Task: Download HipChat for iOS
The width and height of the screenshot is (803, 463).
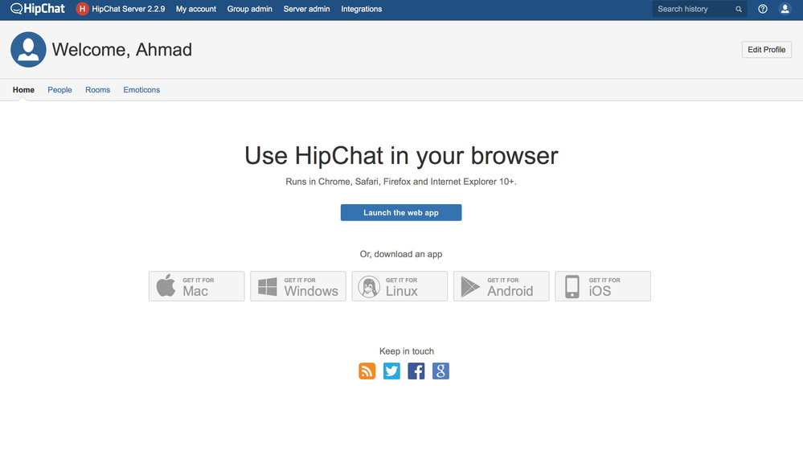Action: tap(603, 286)
